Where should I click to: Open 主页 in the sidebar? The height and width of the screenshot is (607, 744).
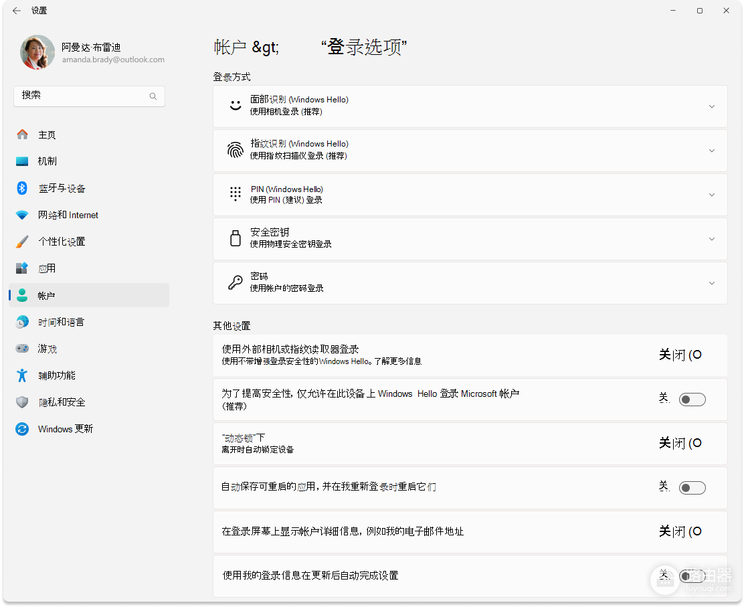coord(89,135)
